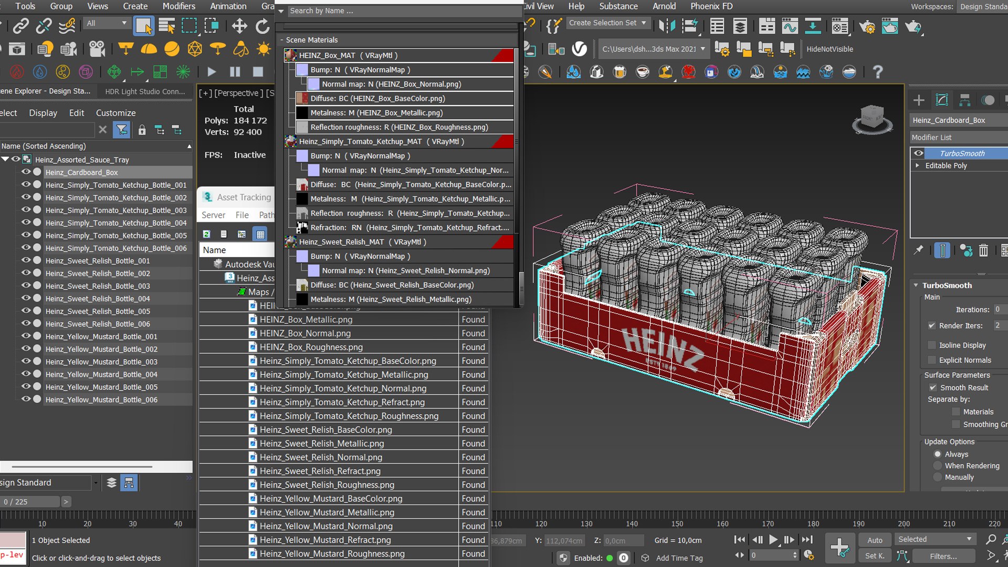Screen dimensions: 1008x567
Task: Select the Move transform tool
Action: click(239, 26)
